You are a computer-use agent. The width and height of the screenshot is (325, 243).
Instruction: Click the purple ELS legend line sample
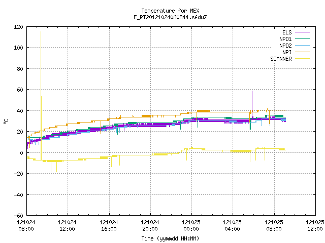[x=302, y=32]
